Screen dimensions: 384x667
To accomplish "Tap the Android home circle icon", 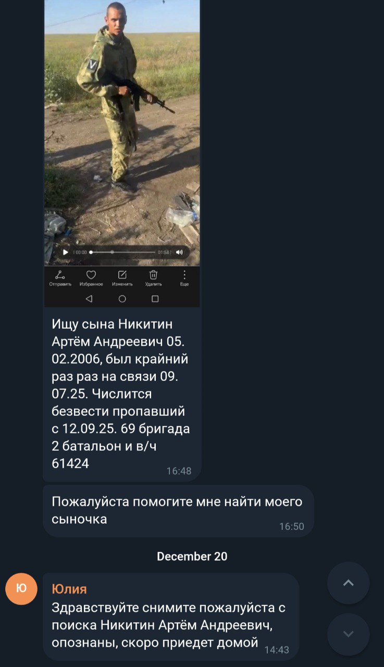I will pos(122,299).
